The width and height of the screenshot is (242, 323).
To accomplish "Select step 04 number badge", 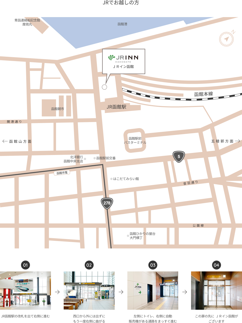I will click(216, 265).
